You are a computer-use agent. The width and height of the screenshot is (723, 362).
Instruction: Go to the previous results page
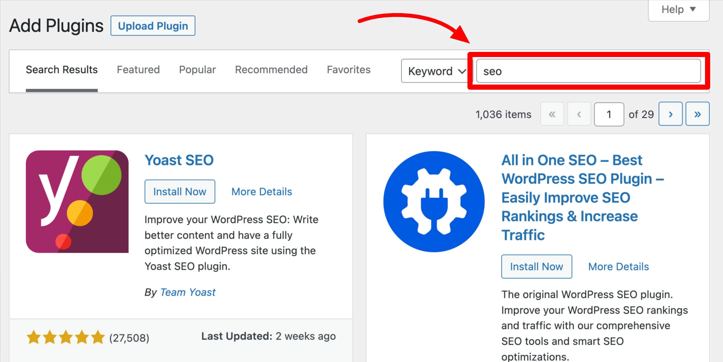tap(579, 114)
